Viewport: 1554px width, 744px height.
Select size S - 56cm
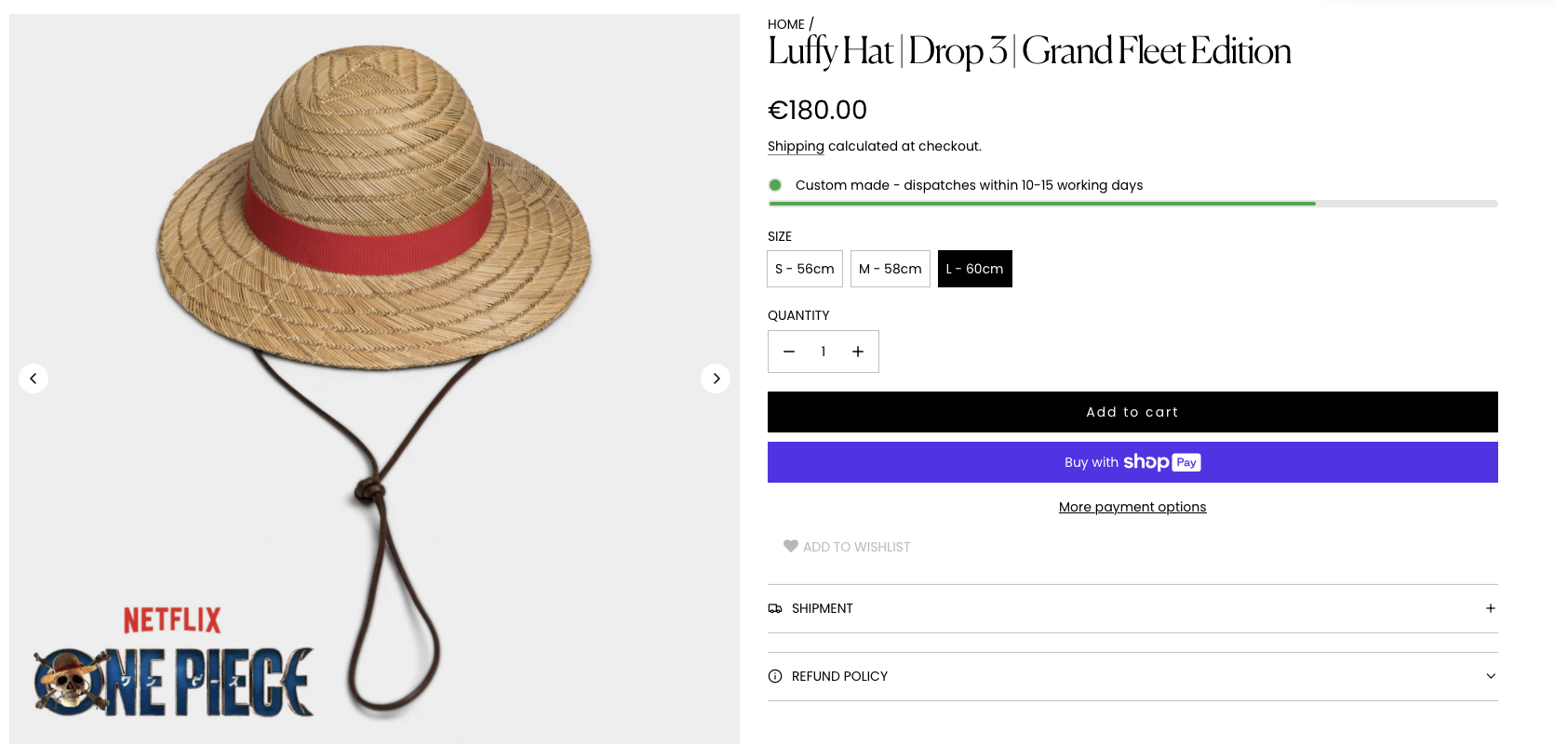[805, 269]
